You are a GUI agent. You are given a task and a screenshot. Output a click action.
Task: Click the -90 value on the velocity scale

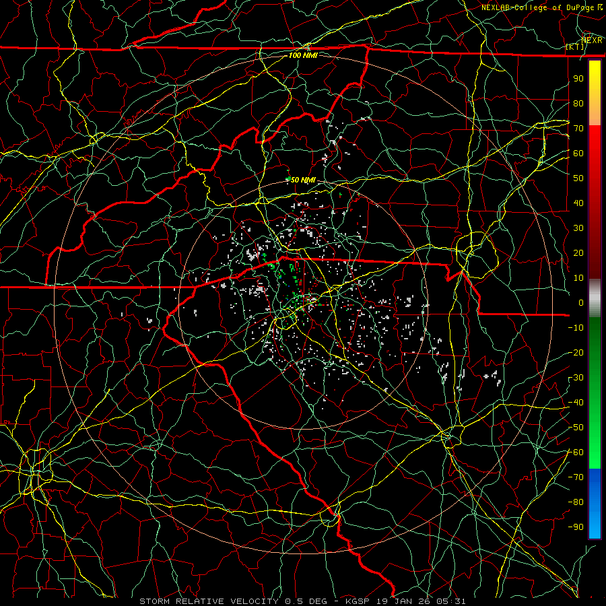tap(576, 527)
